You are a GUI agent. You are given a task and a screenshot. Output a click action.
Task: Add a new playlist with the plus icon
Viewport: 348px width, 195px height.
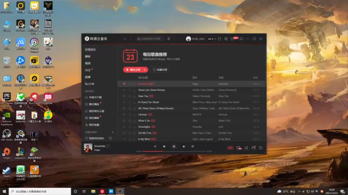point(113,132)
